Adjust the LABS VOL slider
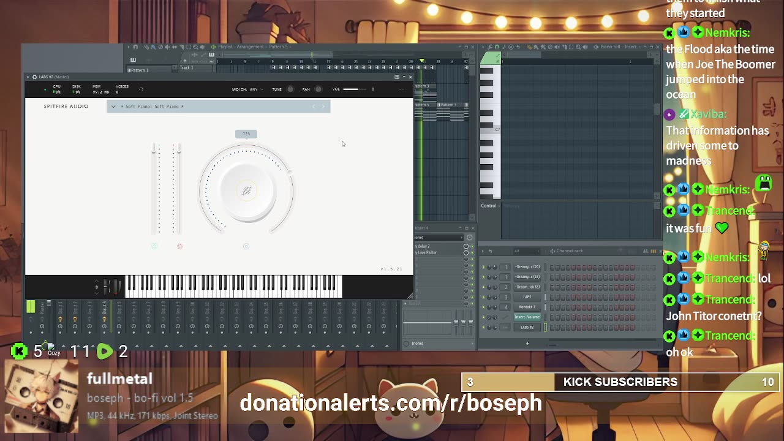The image size is (784, 441). click(354, 89)
